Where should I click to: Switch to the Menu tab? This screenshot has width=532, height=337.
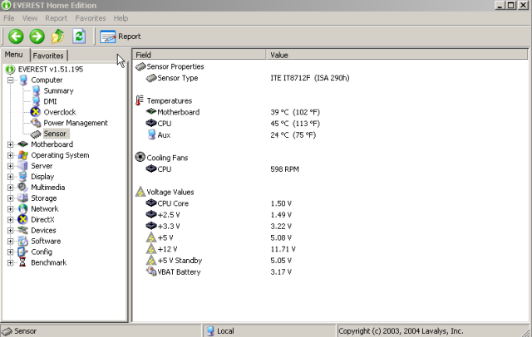pyautogui.click(x=14, y=55)
